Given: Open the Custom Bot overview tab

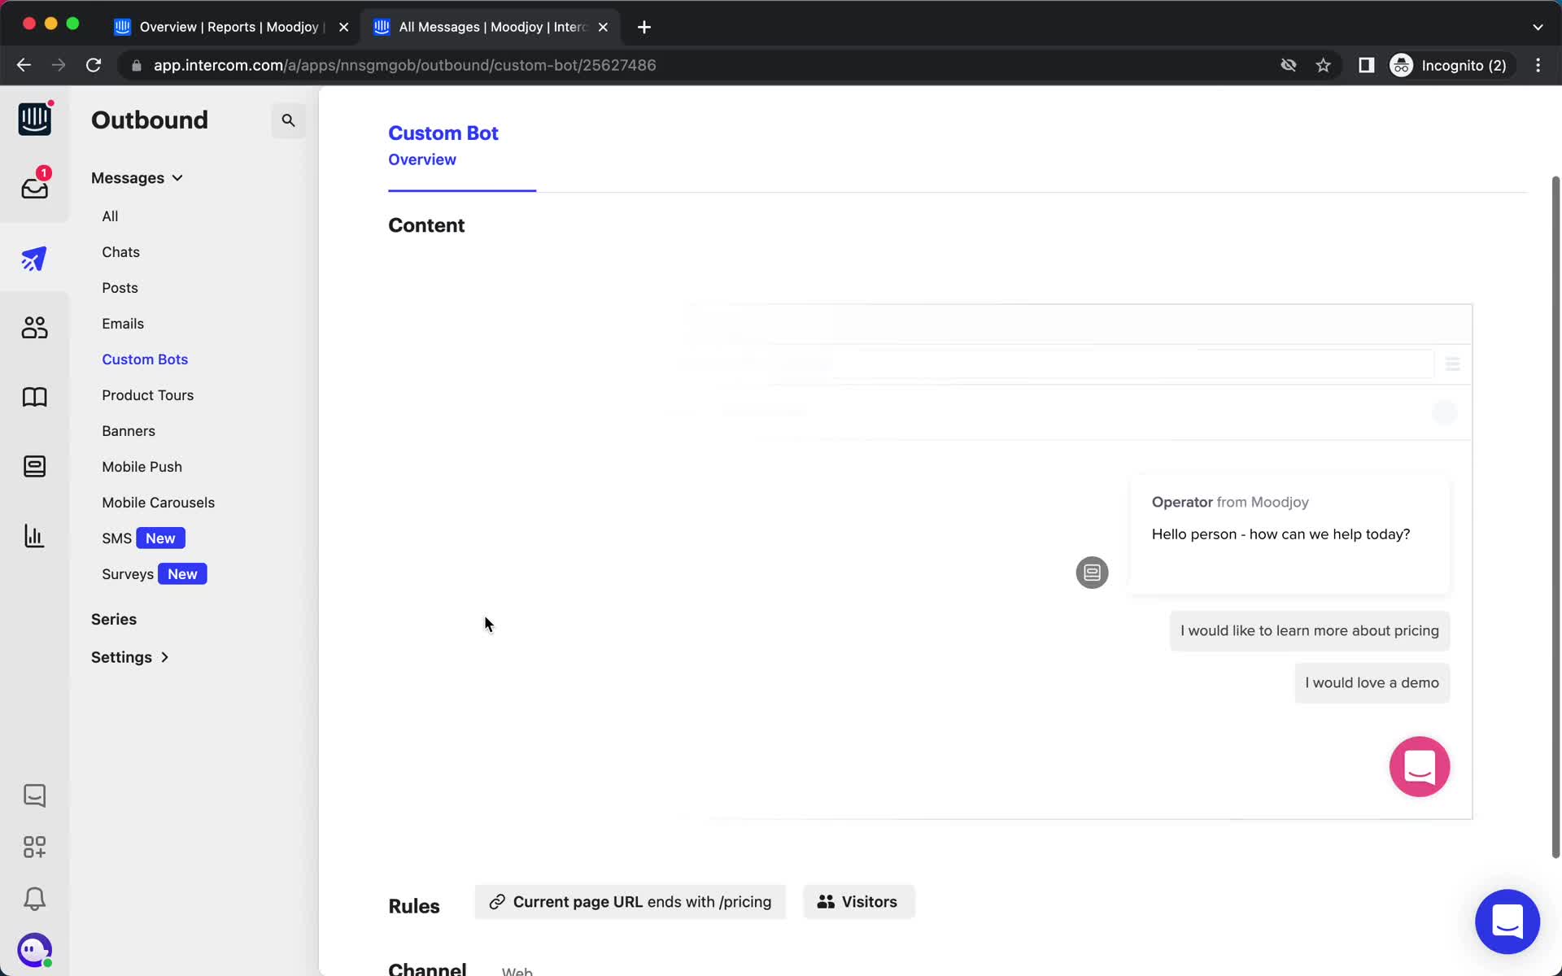Looking at the screenshot, I should click(423, 159).
